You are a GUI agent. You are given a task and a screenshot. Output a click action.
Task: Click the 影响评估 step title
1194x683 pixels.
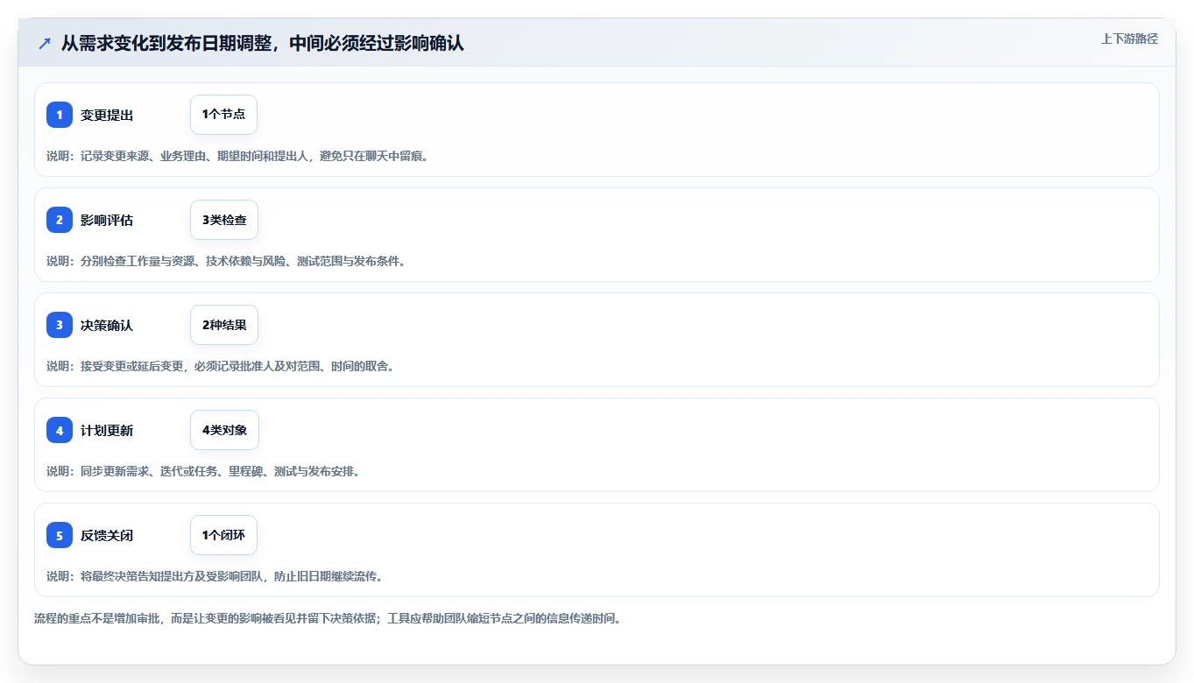pos(107,220)
